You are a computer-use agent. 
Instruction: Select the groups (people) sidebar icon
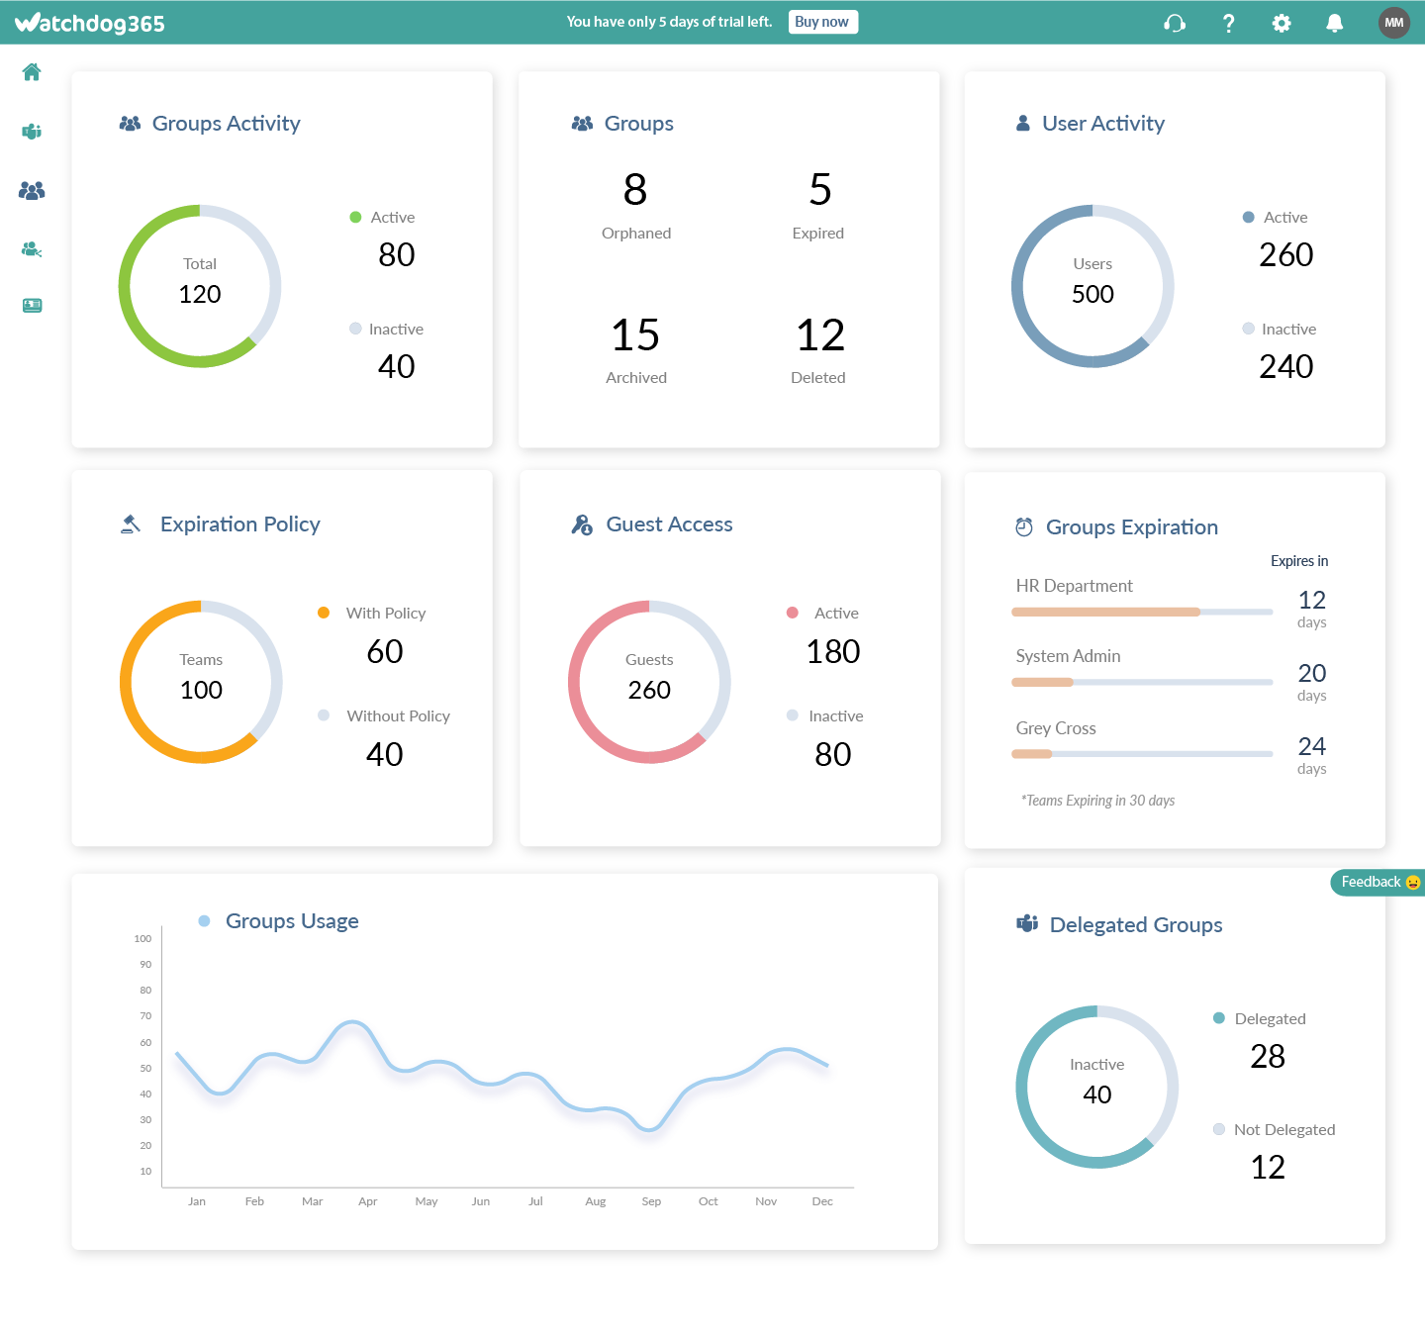pyautogui.click(x=32, y=190)
